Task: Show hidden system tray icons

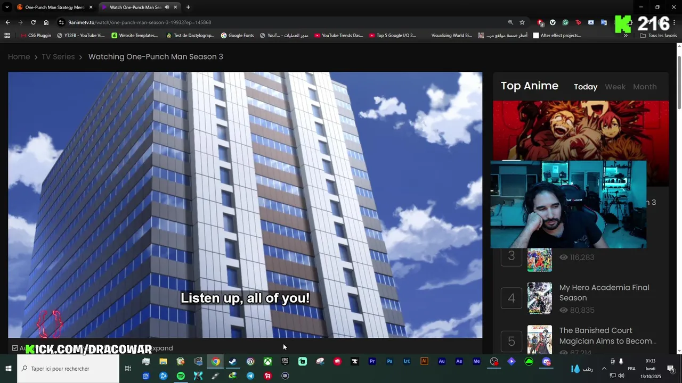Action: (604, 369)
